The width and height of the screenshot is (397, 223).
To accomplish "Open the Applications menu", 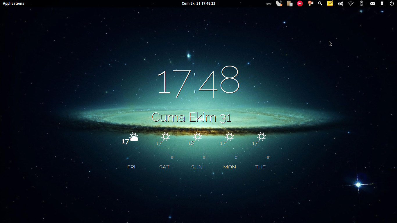I will (13, 3).
